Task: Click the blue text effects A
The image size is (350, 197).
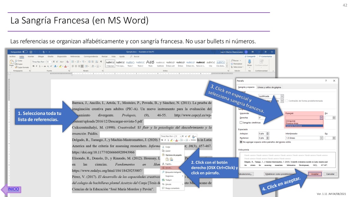Action: point(55,66)
